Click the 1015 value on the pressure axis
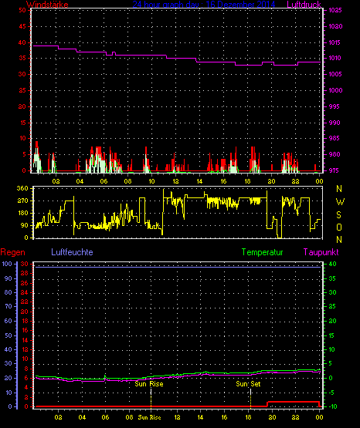360x428 pixels. [x=335, y=42]
